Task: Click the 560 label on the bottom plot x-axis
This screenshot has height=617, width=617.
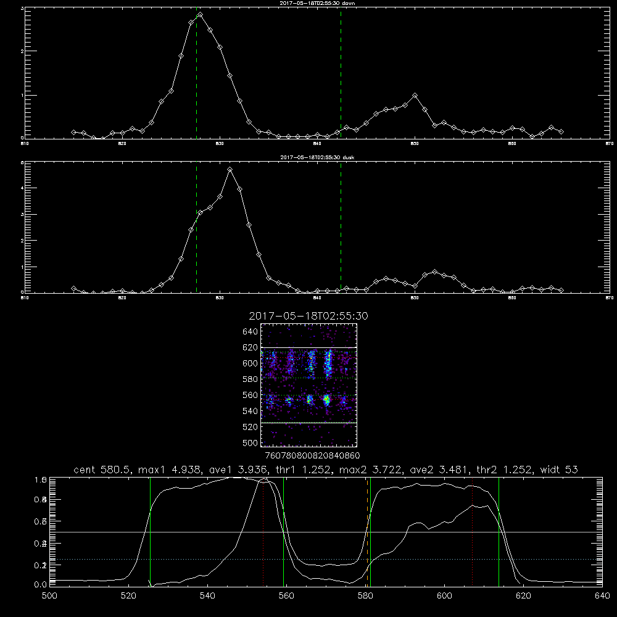Action: [286, 596]
